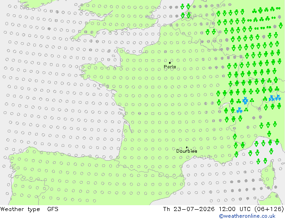
Task: Open the weatheronline.co.uk copyright link
Action: [x=247, y=216]
